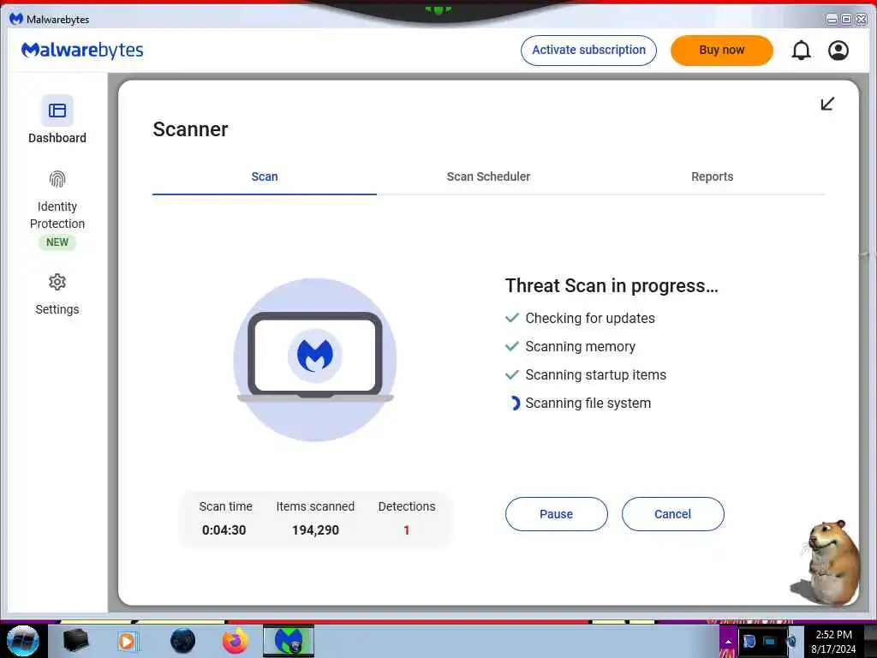The height and width of the screenshot is (658, 877).
Task: Open the black box taskbar icon
Action: coord(75,641)
